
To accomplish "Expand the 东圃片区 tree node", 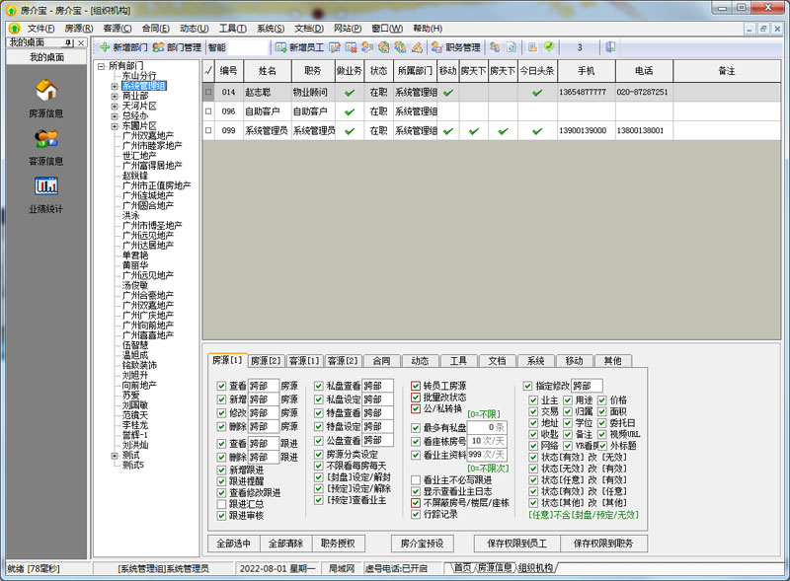I will point(115,126).
